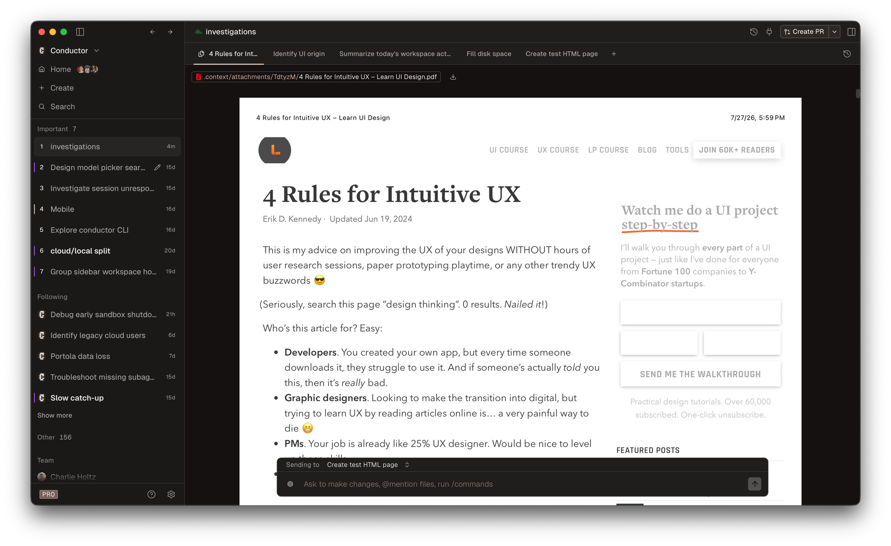Image resolution: width=891 pixels, height=546 pixels.
Task: Click Show more under Following
Action: pyautogui.click(x=55, y=415)
